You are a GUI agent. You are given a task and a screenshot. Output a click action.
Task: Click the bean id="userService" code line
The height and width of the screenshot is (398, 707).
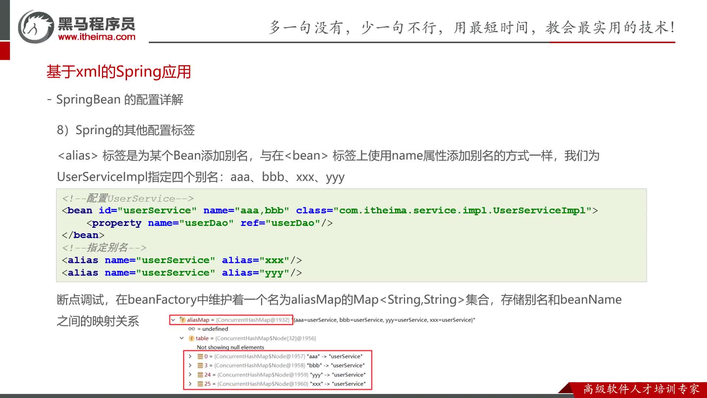coord(330,211)
